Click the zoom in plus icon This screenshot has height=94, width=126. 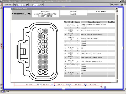click(x=27, y=5)
